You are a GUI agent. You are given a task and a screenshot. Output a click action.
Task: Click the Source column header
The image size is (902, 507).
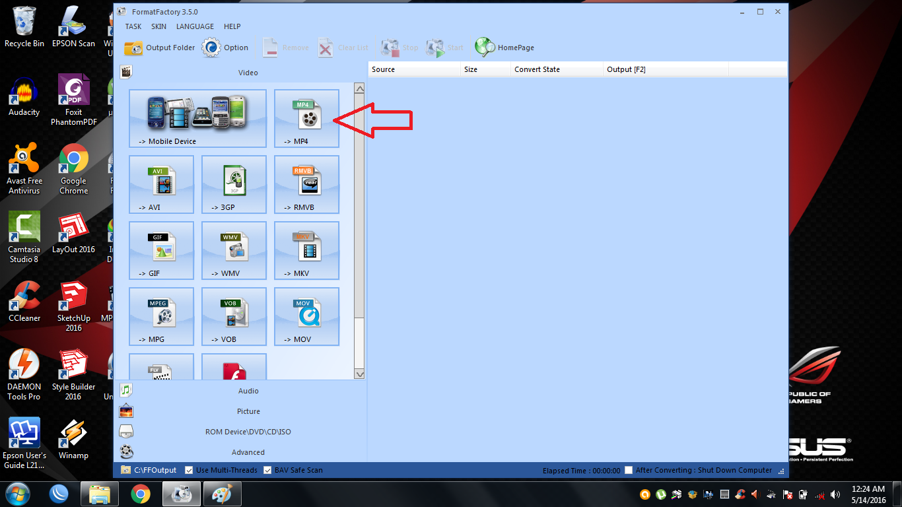point(414,69)
